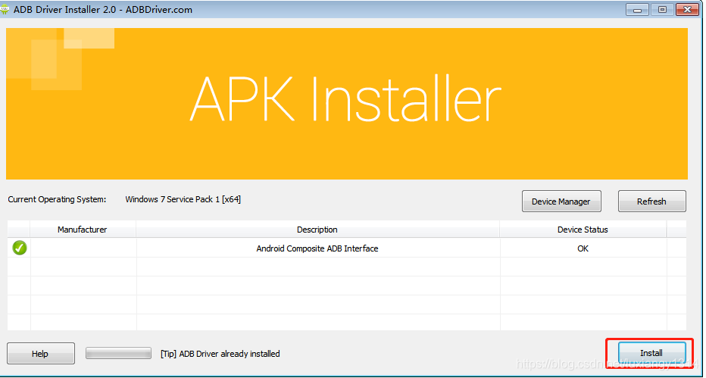Sort by the Manufacturer column header
Image resolution: width=706 pixels, height=378 pixels.
(x=83, y=230)
